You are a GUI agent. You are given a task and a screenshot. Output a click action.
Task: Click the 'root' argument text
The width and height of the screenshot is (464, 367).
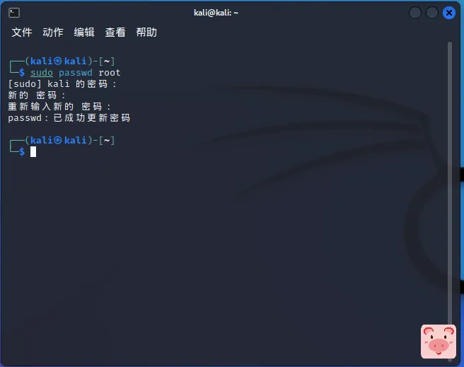pos(110,73)
